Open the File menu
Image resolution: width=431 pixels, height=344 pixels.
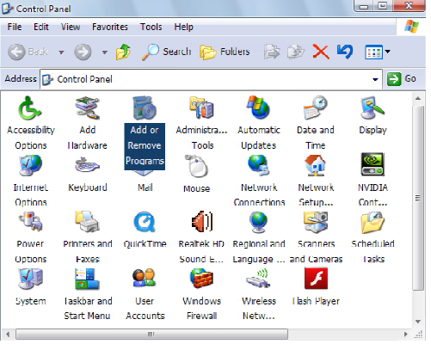coord(15,27)
